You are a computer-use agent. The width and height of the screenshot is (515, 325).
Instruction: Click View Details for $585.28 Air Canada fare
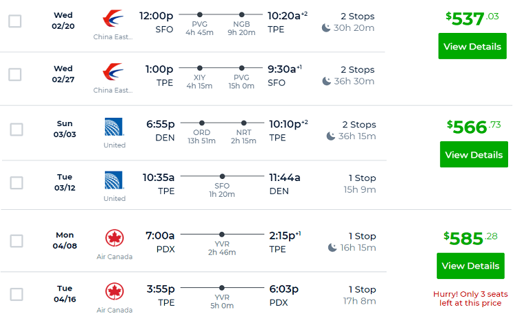(x=470, y=266)
